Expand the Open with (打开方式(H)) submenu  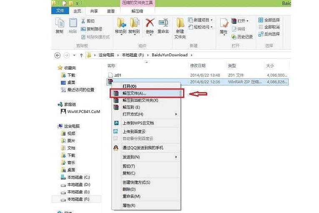coord(146,114)
